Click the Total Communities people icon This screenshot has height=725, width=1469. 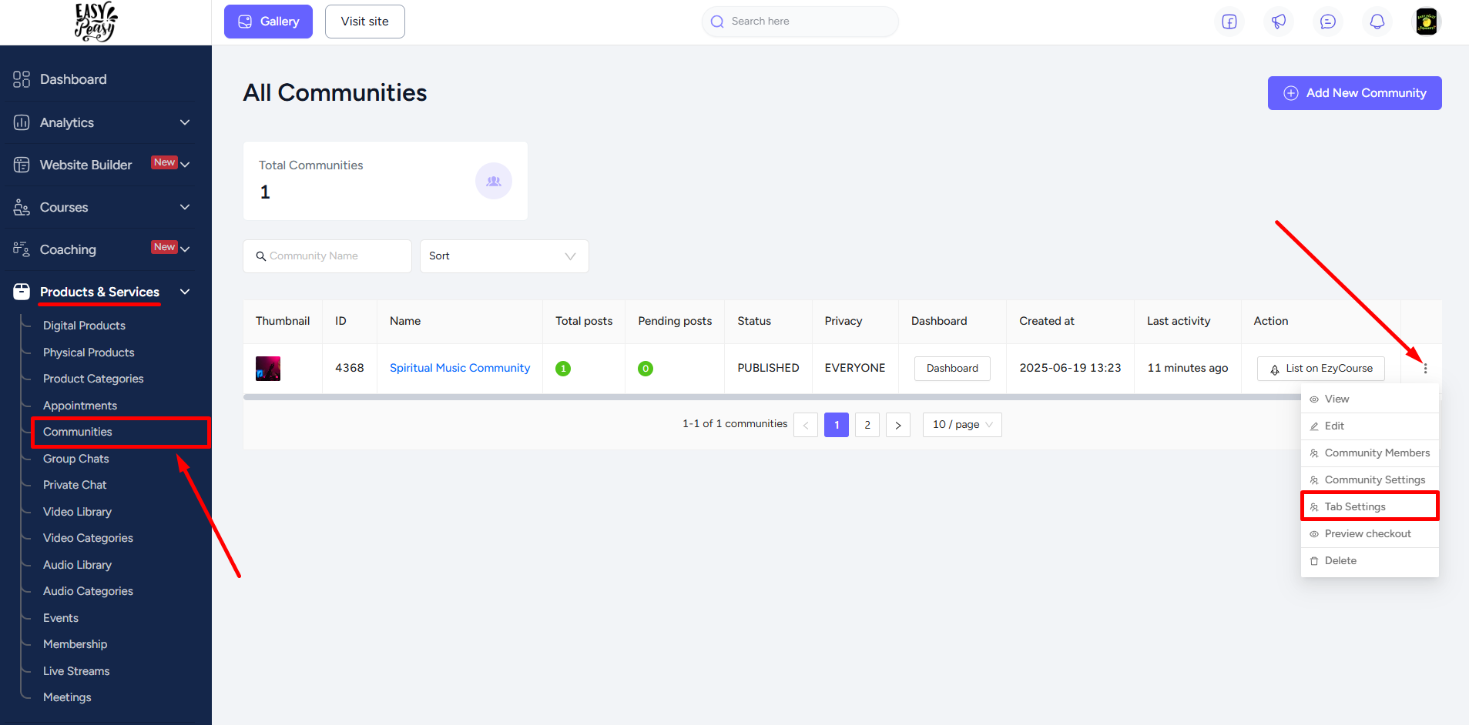point(494,181)
